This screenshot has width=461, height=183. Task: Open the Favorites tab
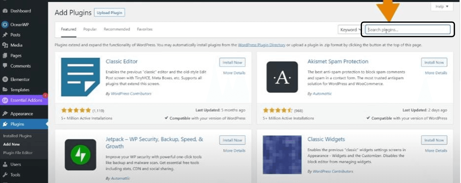click(145, 29)
